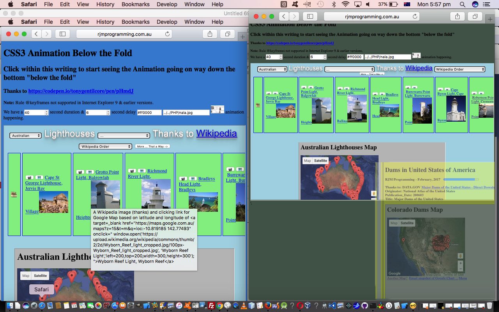
Task: Open the Australian country dropdown in the left window
Action: 25,136
